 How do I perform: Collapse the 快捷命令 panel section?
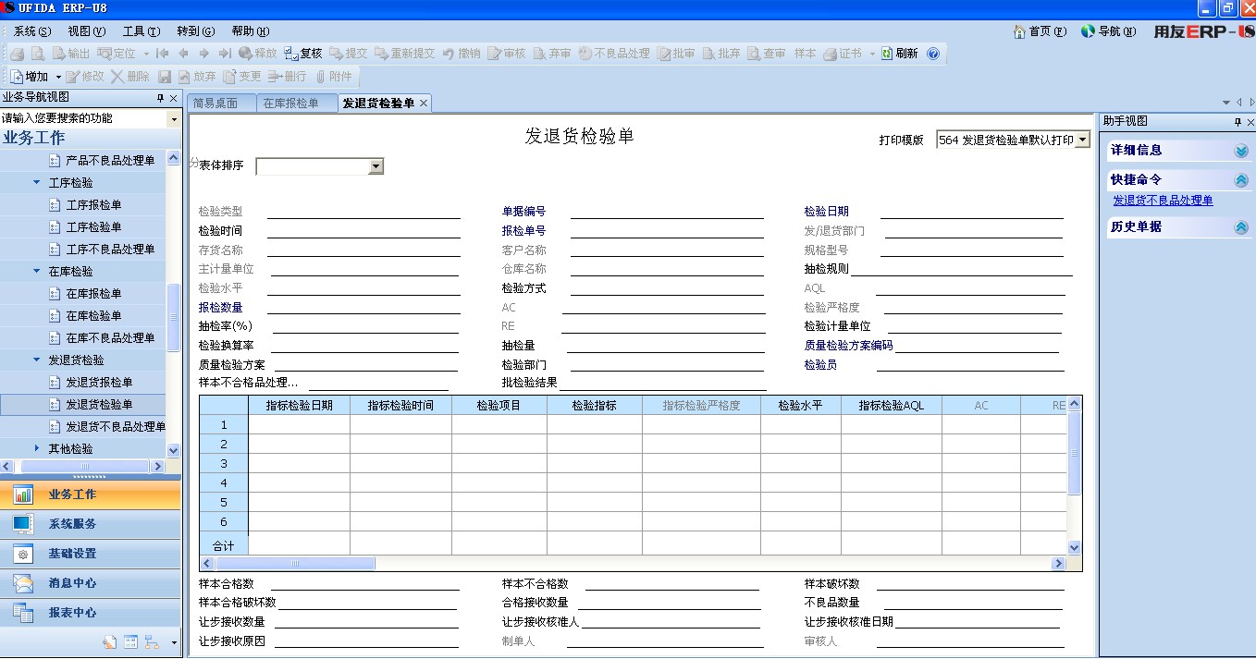(x=1241, y=180)
